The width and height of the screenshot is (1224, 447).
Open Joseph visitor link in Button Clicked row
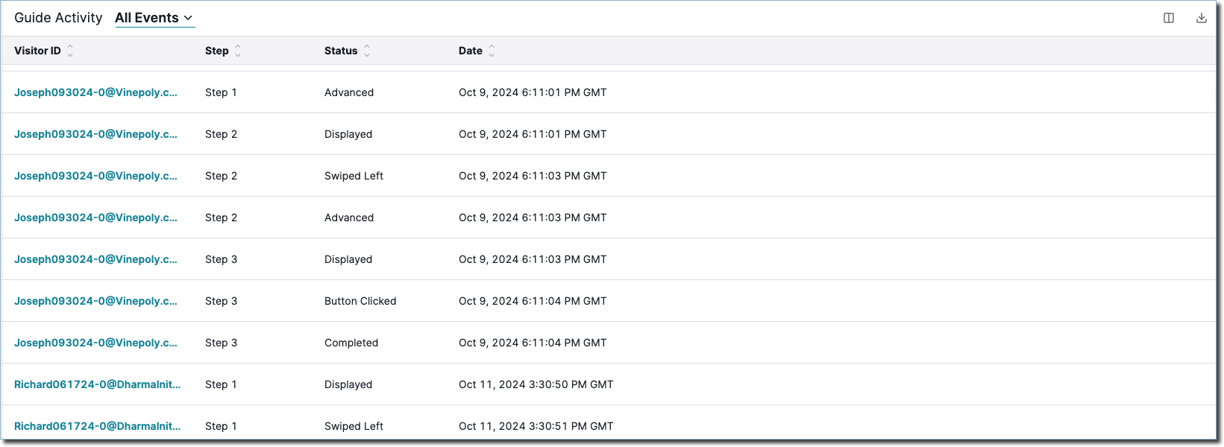[x=95, y=301]
